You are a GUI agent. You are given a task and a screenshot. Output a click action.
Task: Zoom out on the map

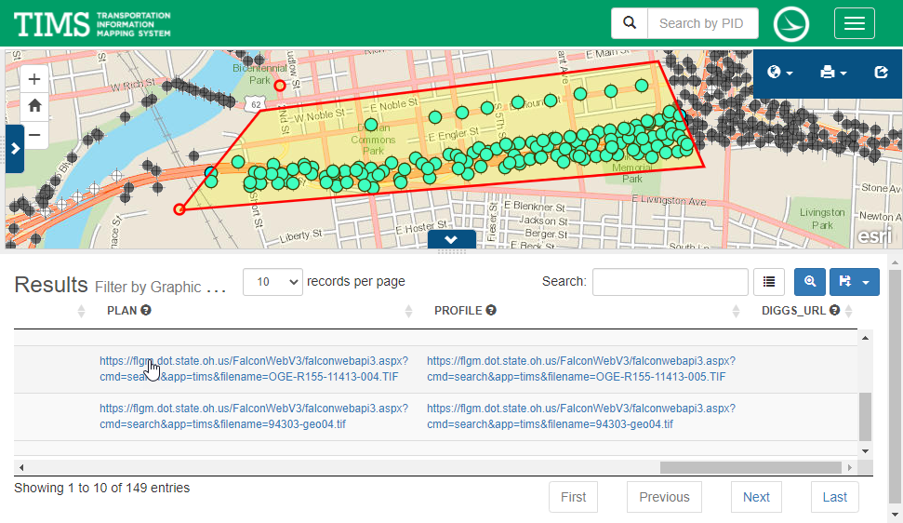[34, 135]
